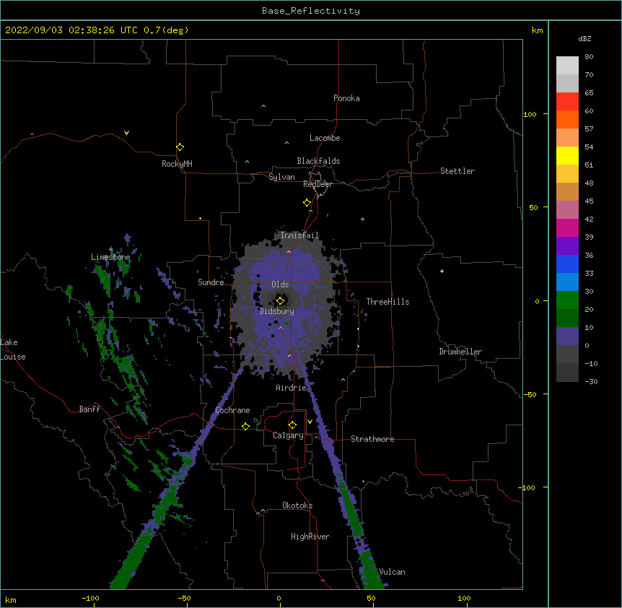The width and height of the screenshot is (622, 608).
Task: Select the red 60-65 dBZ legend swatch
Action: pyautogui.click(x=567, y=101)
